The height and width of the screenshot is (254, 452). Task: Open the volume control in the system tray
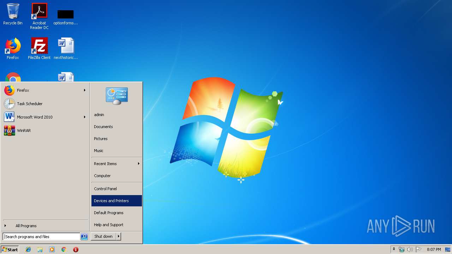pos(410,249)
